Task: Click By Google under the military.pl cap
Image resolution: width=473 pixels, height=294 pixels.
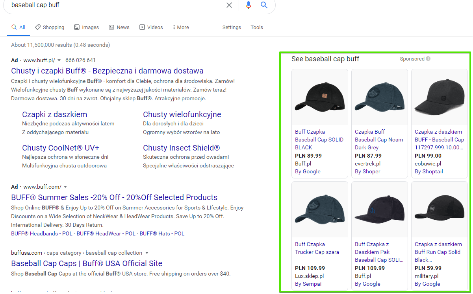Action: [x=427, y=284]
